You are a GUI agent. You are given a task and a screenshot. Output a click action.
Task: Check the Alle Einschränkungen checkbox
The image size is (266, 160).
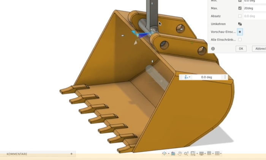coord(240,39)
